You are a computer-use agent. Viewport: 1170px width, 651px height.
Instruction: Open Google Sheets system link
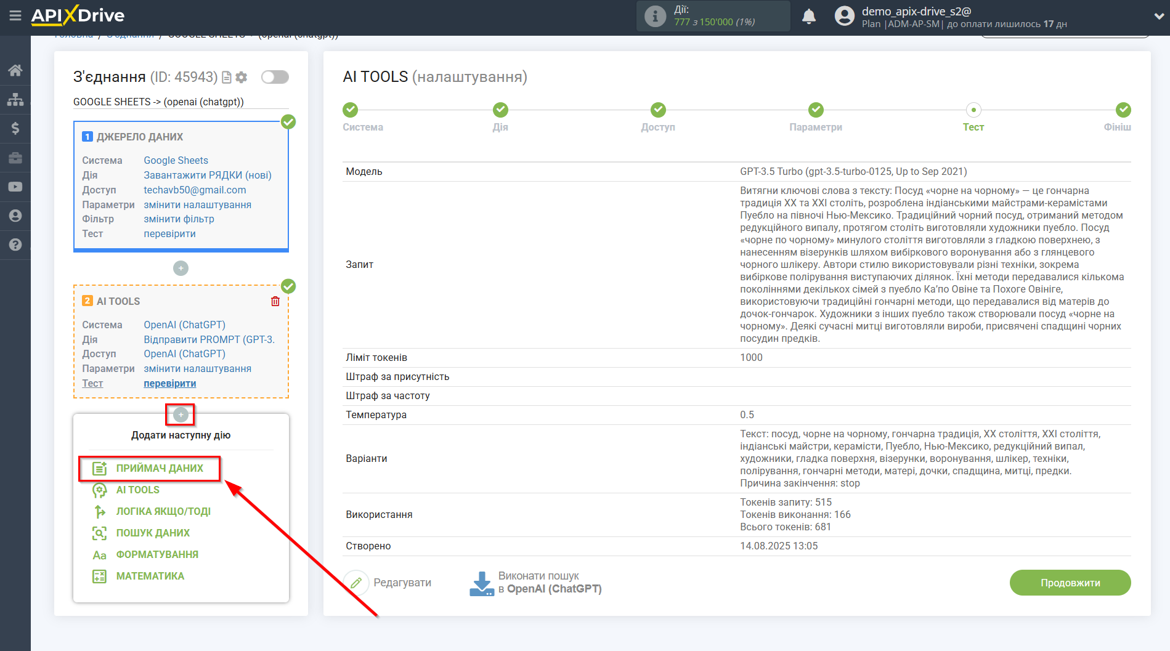176,160
